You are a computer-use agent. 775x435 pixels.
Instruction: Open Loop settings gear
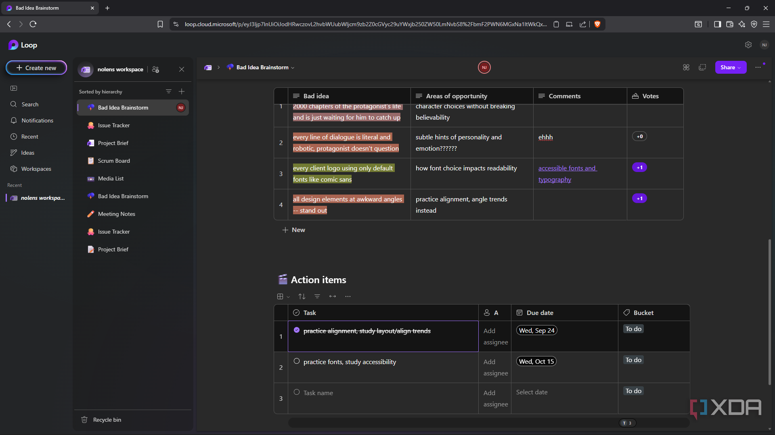pyautogui.click(x=748, y=45)
